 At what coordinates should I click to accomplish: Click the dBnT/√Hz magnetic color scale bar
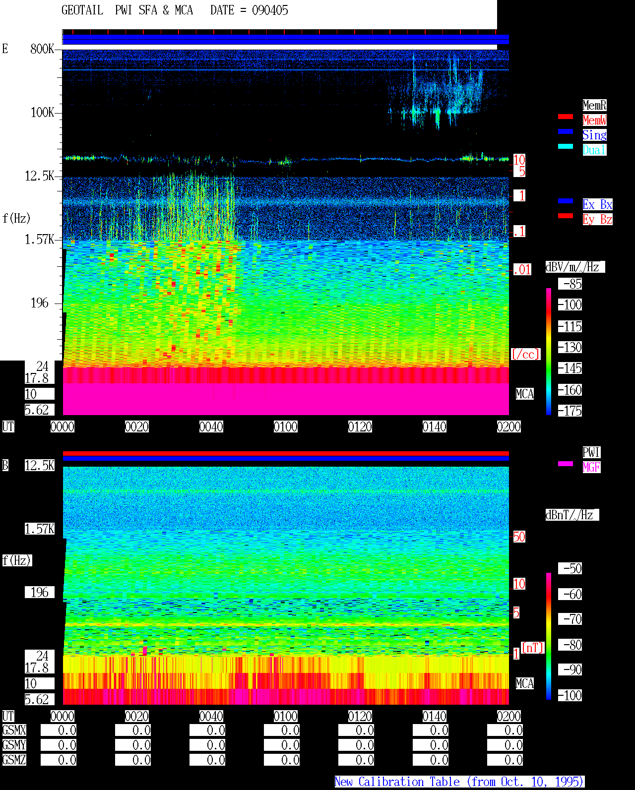pos(549,636)
